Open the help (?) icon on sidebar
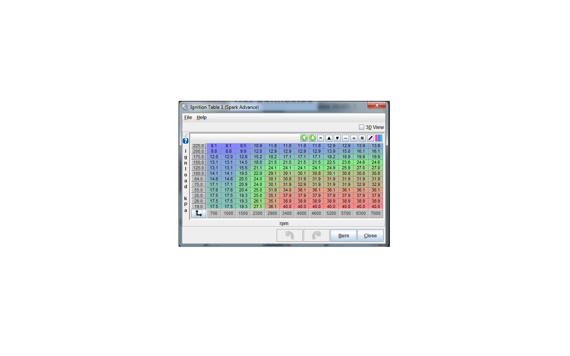 185,140
